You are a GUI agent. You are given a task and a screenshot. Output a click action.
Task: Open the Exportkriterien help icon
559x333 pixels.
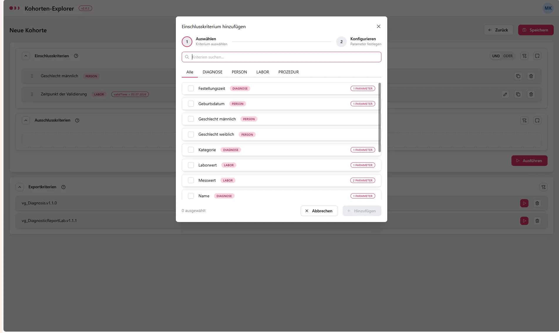(63, 187)
